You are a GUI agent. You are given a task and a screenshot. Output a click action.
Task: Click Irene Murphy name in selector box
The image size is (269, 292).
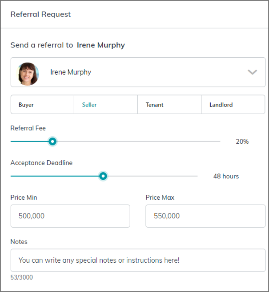pos(71,72)
